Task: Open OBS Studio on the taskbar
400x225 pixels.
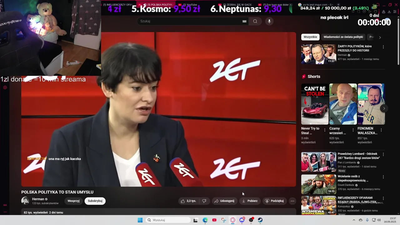Action: click(x=251, y=220)
